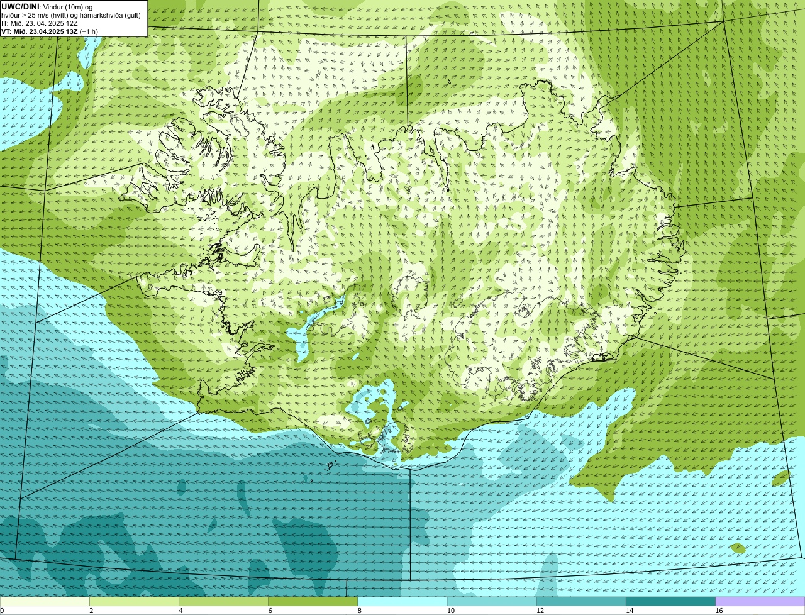The height and width of the screenshot is (615, 805).
Task: Click the valid time 'VT: Mið. 23.04.2025 13Z (+1 h)'
Action: click(49, 31)
